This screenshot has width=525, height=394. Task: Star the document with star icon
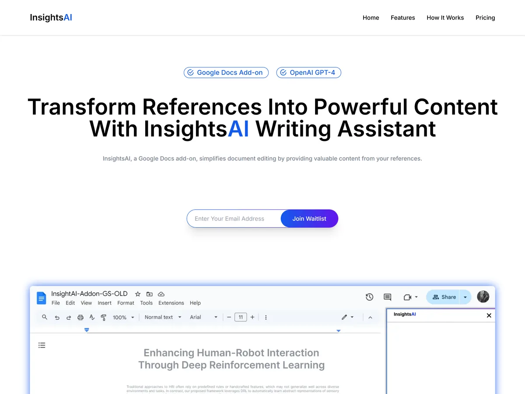(138, 294)
